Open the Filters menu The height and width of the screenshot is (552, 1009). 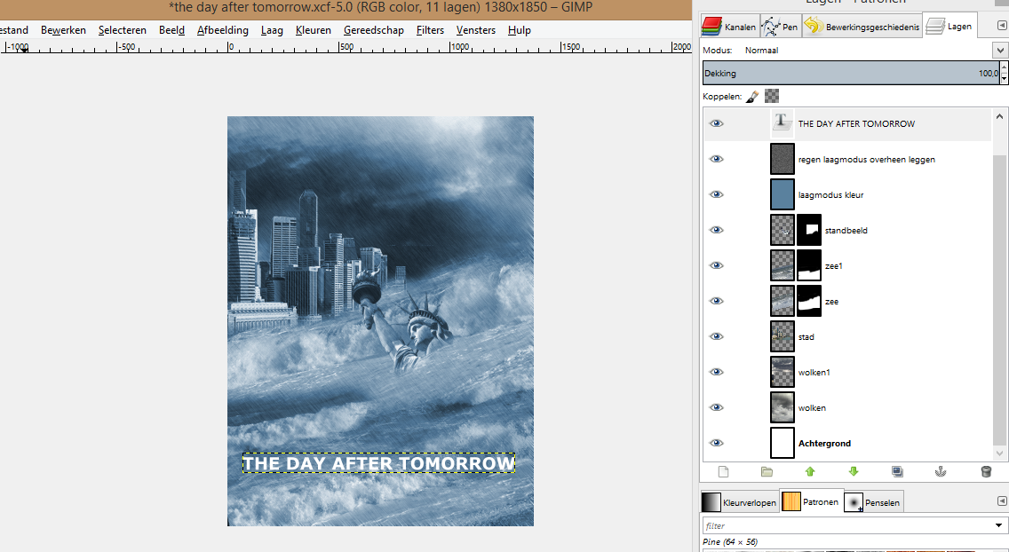point(430,30)
